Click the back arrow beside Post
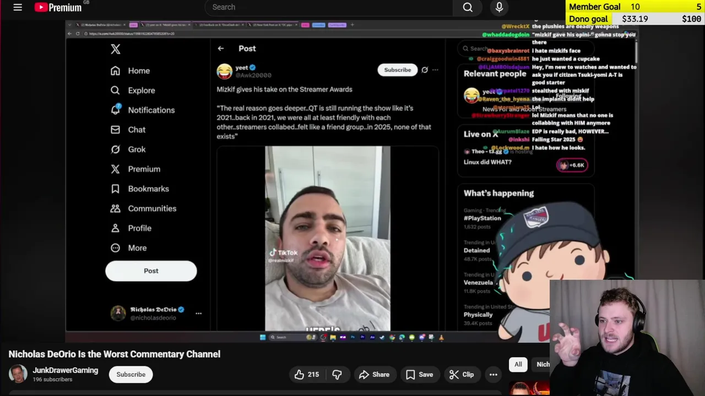 click(x=220, y=48)
